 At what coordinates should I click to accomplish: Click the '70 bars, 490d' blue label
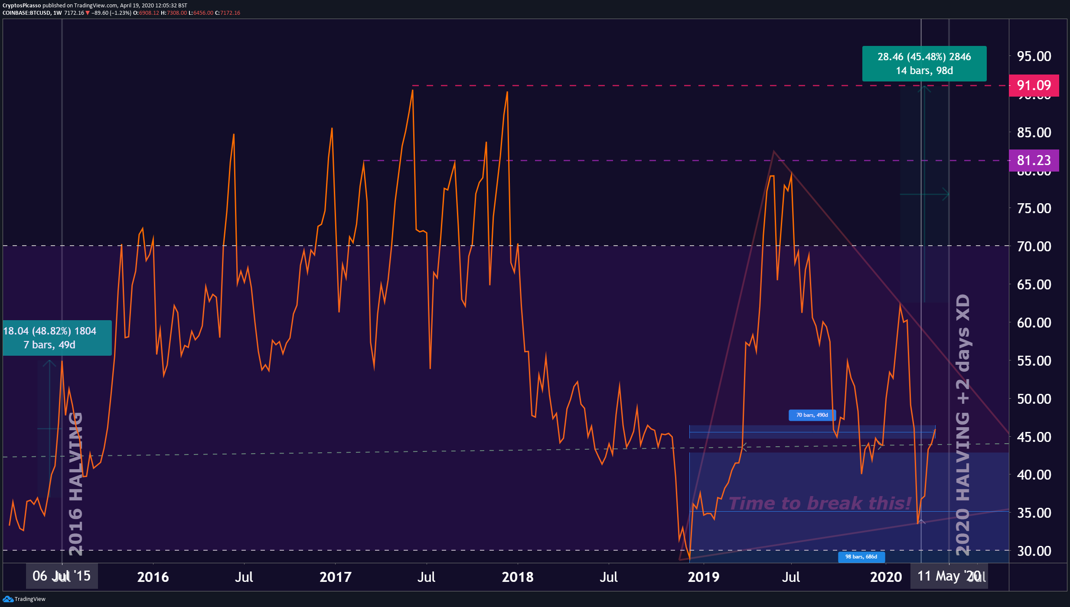click(812, 415)
